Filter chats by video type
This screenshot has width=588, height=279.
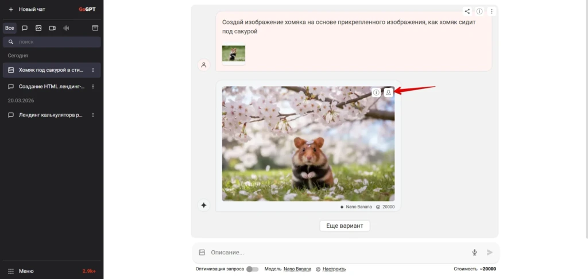[x=52, y=28]
